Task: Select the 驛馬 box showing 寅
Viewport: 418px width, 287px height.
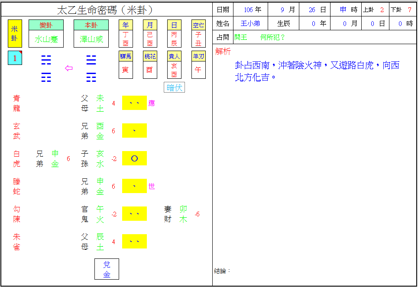Action: tap(126, 65)
